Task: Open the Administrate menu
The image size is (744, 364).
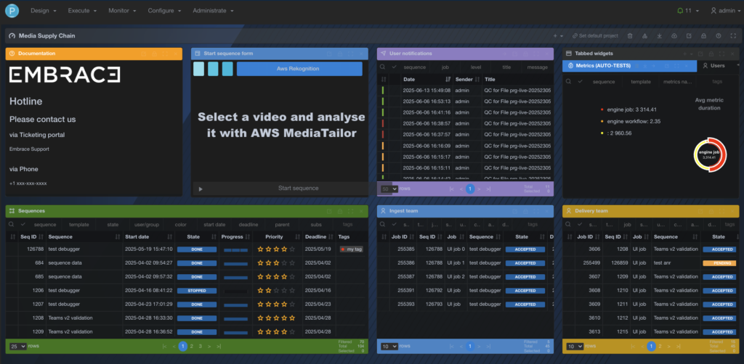Action: point(213,10)
